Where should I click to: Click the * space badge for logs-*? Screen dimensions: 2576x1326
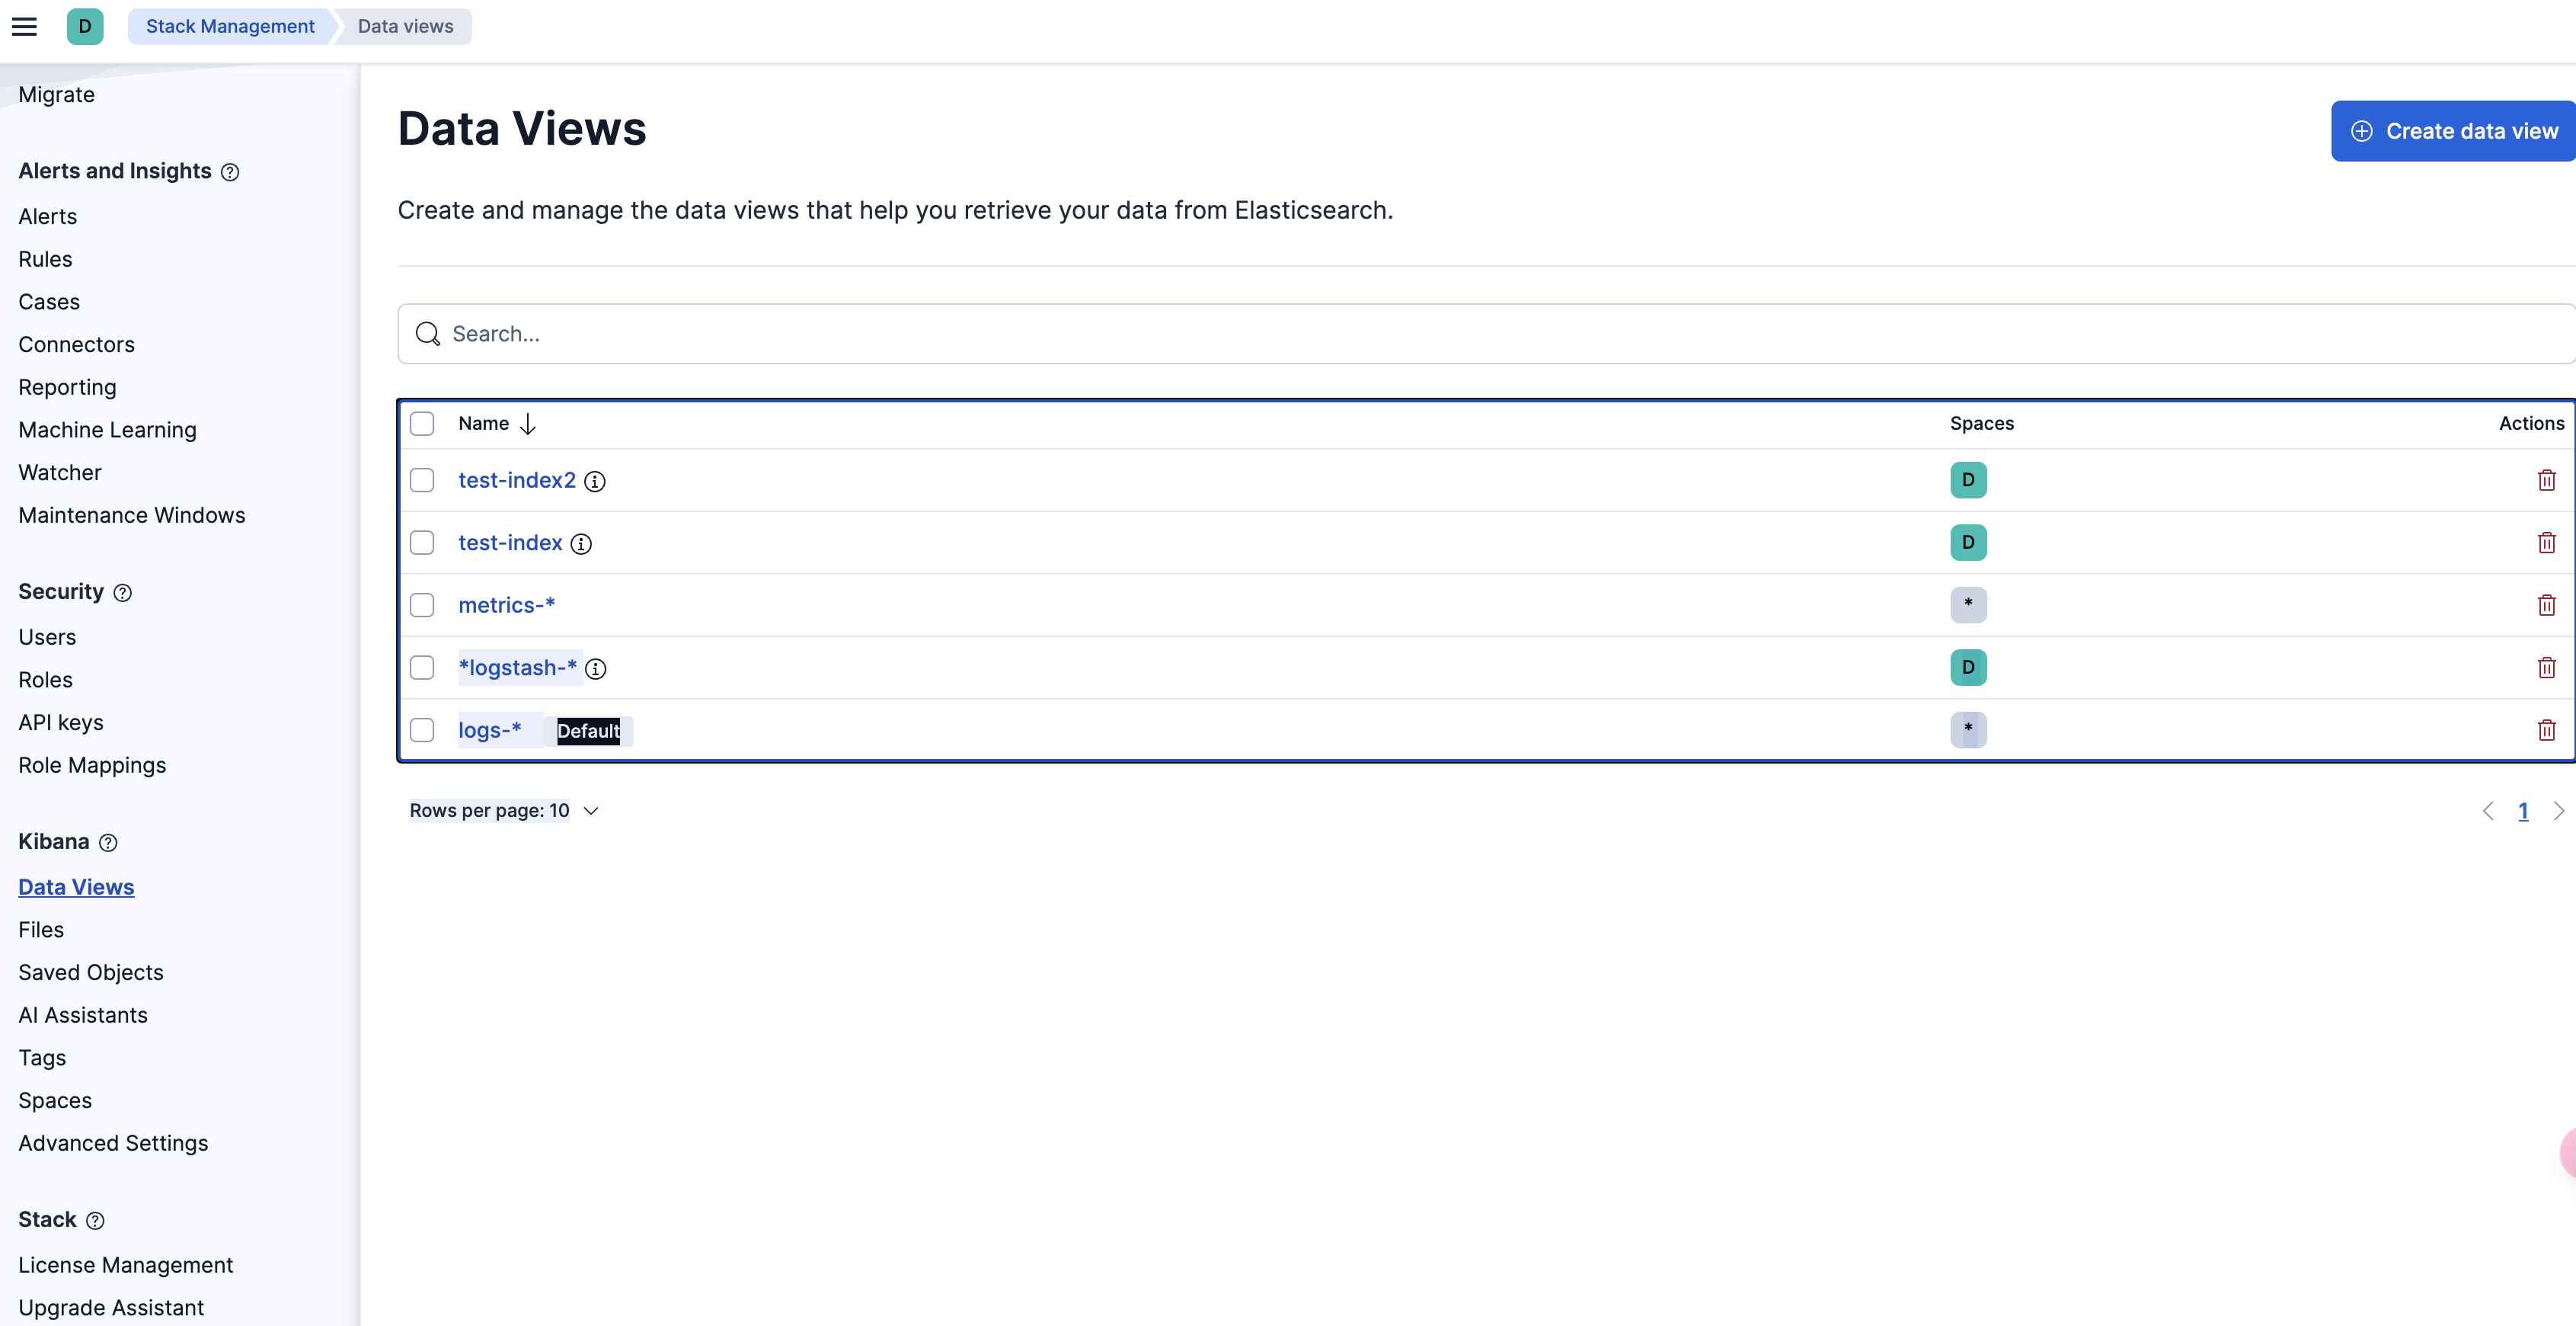pos(1968,731)
